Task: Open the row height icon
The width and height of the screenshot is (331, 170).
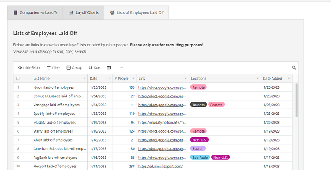Action: coord(109,68)
